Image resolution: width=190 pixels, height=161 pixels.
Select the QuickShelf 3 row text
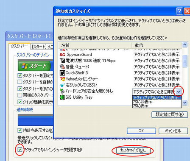[x=77, y=73]
